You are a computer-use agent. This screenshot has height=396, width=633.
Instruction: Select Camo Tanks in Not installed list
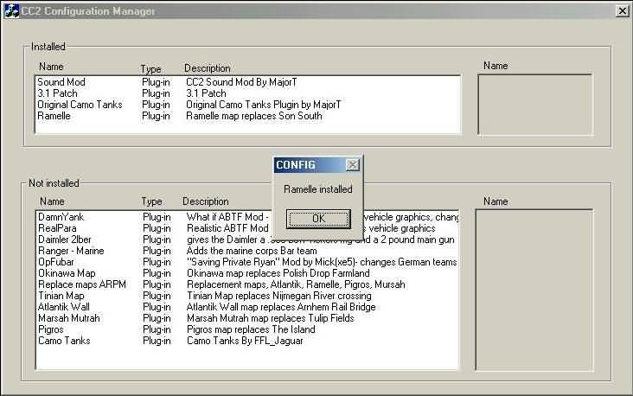click(x=64, y=341)
